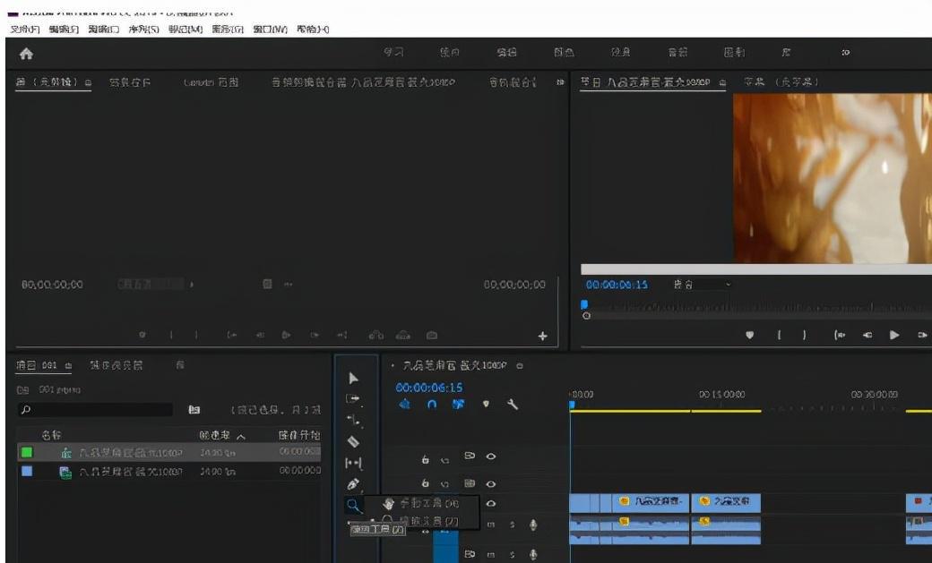Click the magnifier Zoom tool in the toolbar
932x563 pixels.
pyautogui.click(x=354, y=506)
